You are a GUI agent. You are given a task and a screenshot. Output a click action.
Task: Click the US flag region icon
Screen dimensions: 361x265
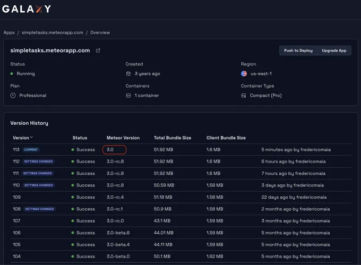coord(244,74)
